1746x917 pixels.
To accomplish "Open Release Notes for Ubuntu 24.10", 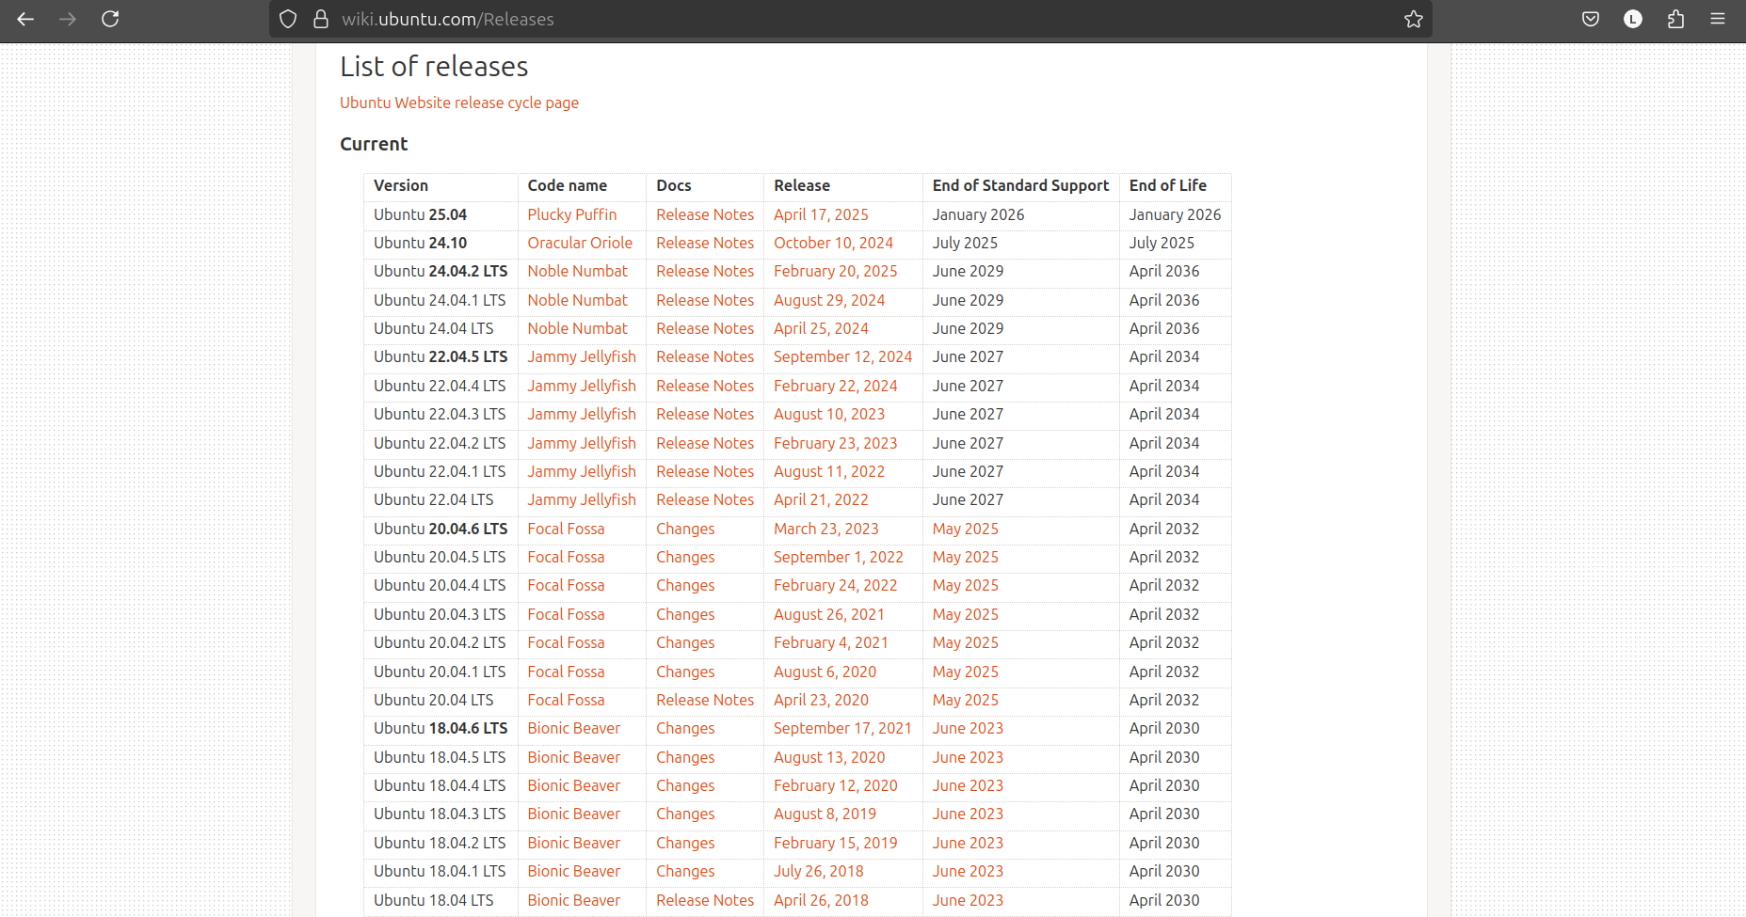I will click(x=705, y=243).
